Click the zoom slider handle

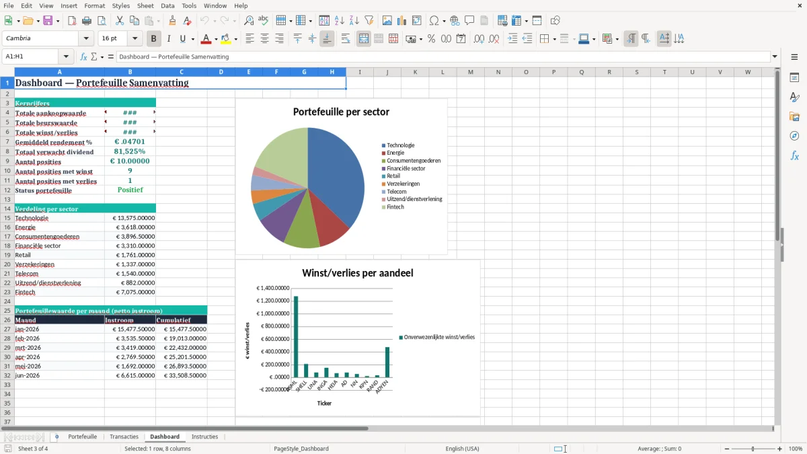pyautogui.click(x=753, y=449)
